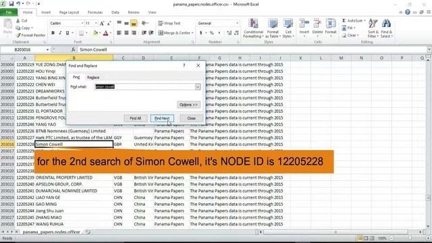
Task: Toggle Bold formatting
Action: (53, 33)
